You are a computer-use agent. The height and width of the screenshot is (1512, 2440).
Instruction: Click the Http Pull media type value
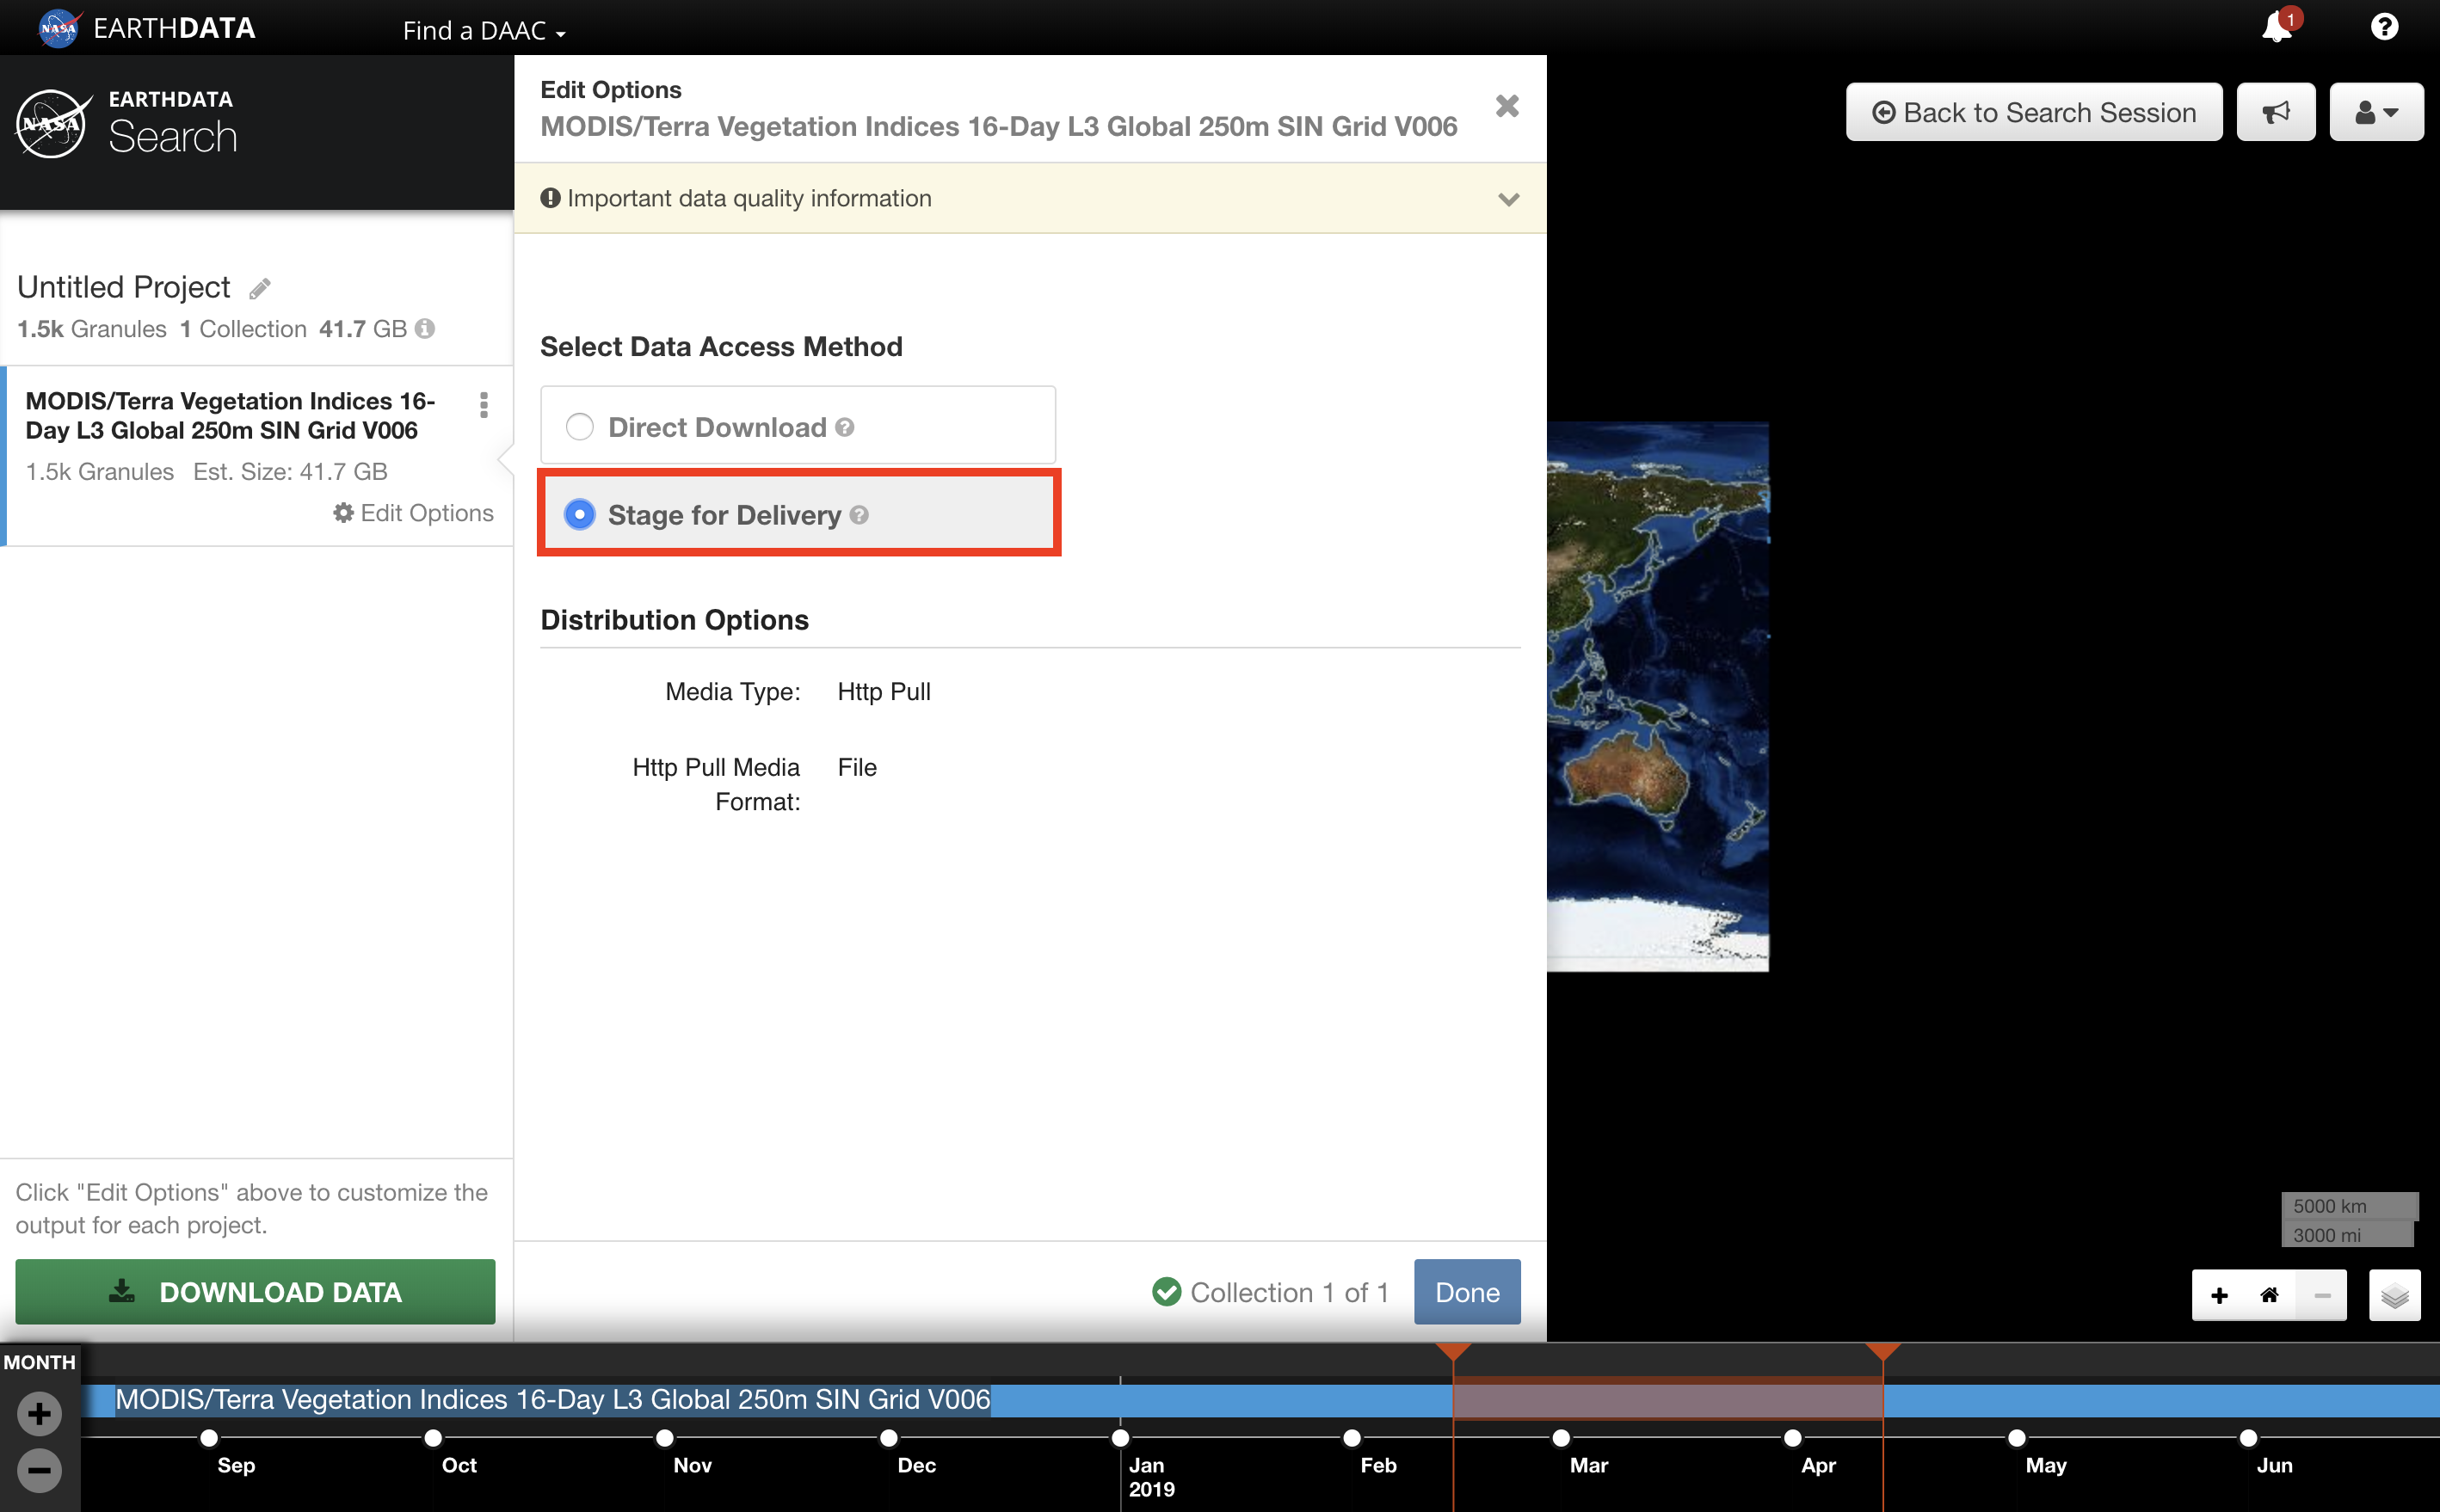pos(884,692)
